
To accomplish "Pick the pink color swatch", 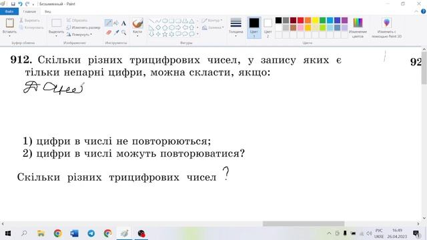I will (x=300, y=27).
